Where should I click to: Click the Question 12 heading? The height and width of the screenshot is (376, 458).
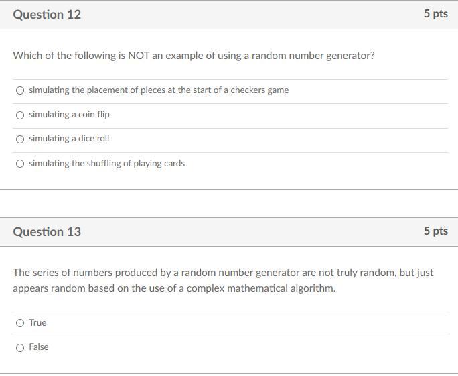(x=47, y=15)
